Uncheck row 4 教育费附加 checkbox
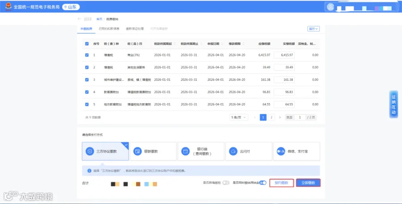 (87, 92)
